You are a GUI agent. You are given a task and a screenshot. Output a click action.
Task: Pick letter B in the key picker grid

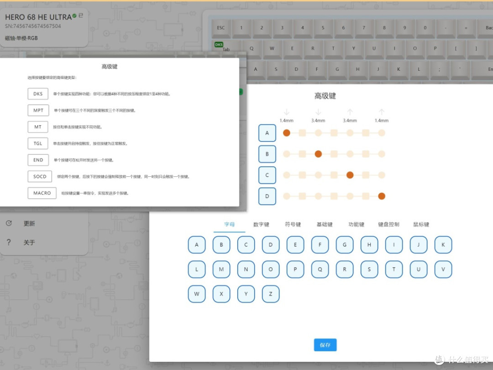221,244
